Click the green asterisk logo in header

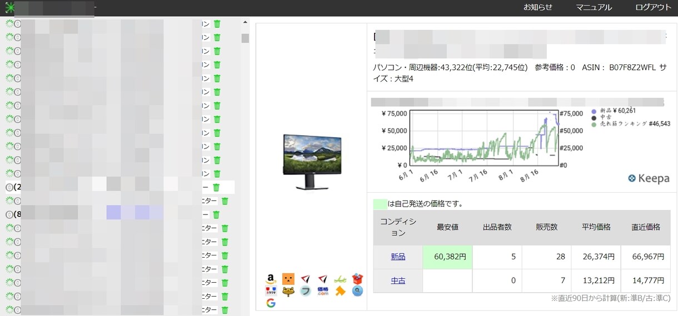tap(9, 8)
